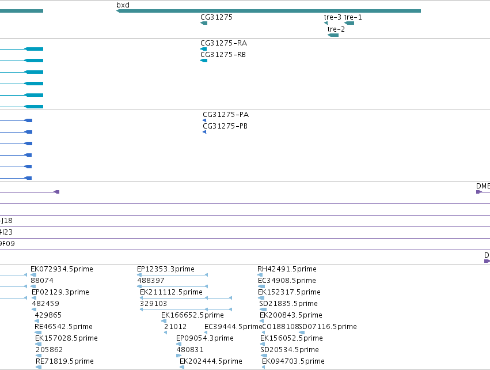The width and height of the screenshot is (490, 370).
Task: Click the EK157028.5prime label
Action: pyautogui.click(x=67, y=338)
